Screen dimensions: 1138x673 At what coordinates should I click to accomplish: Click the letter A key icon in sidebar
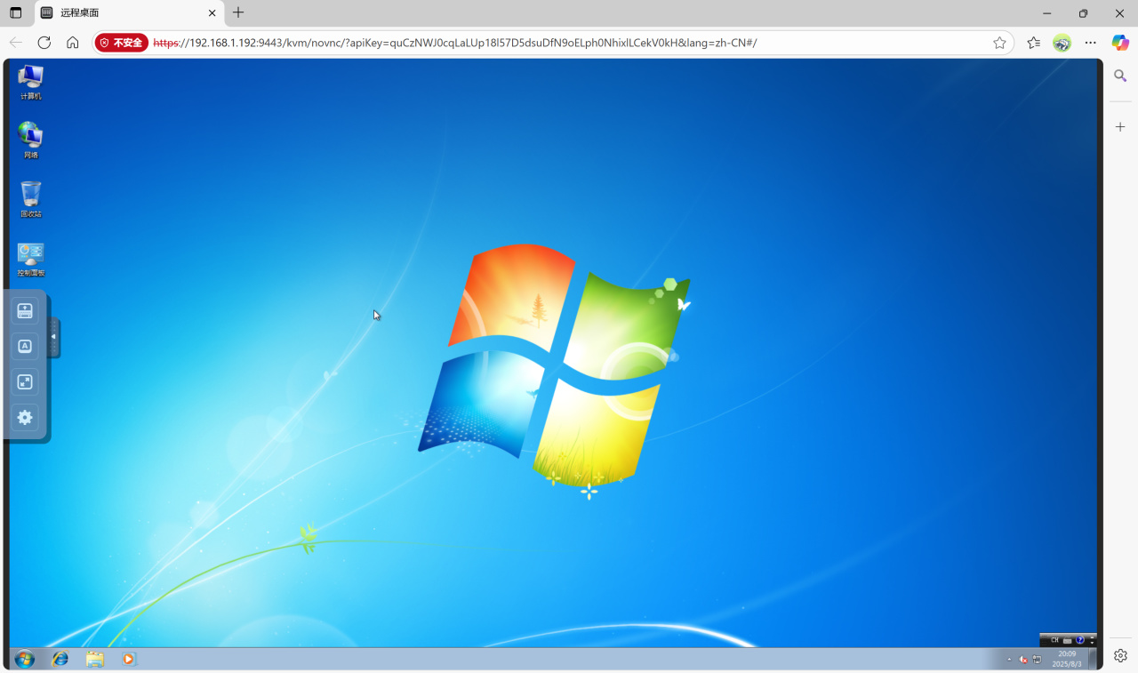pyautogui.click(x=25, y=347)
